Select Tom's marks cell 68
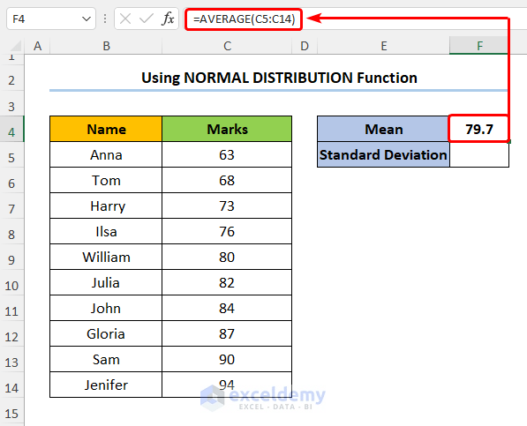 [227, 180]
